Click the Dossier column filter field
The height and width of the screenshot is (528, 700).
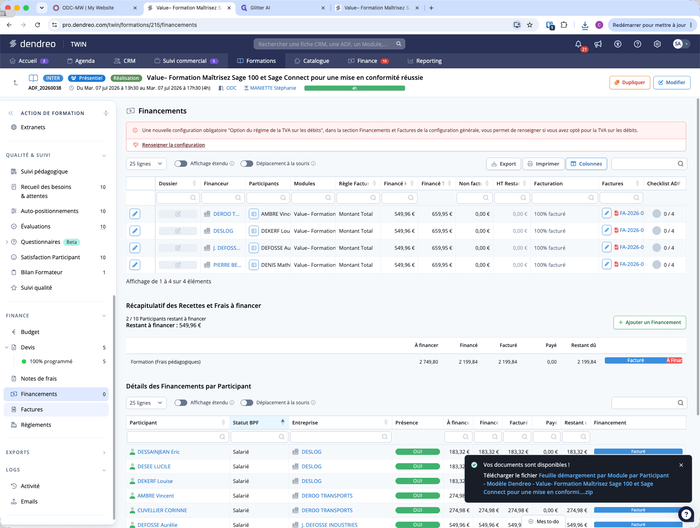click(178, 198)
